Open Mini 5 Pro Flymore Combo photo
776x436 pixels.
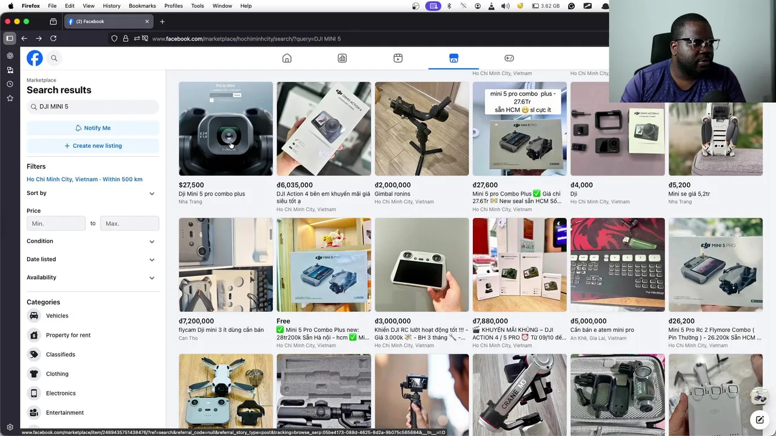click(x=715, y=265)
